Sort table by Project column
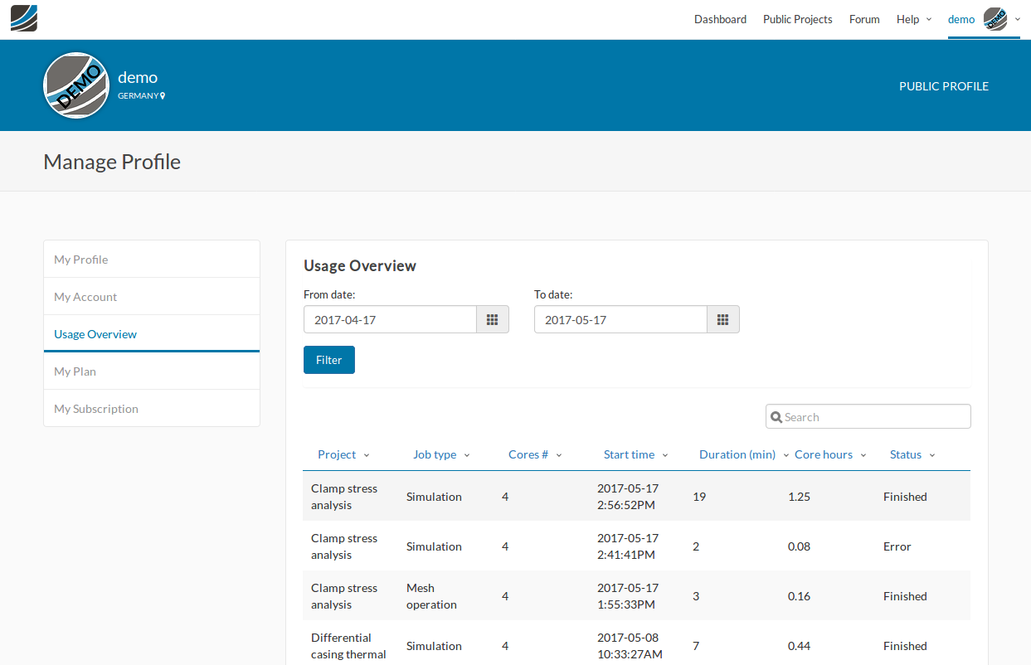1031x665 pixels. 343,454
